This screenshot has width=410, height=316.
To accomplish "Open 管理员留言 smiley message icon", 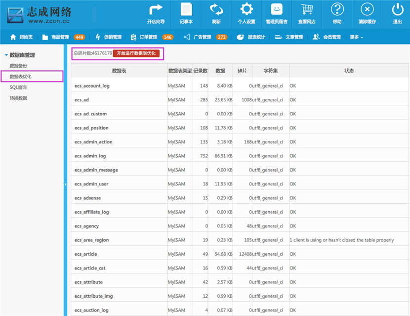I will click(277, 9).
